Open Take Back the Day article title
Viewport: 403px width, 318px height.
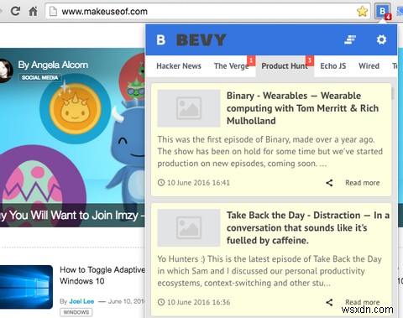pos(308,227)
